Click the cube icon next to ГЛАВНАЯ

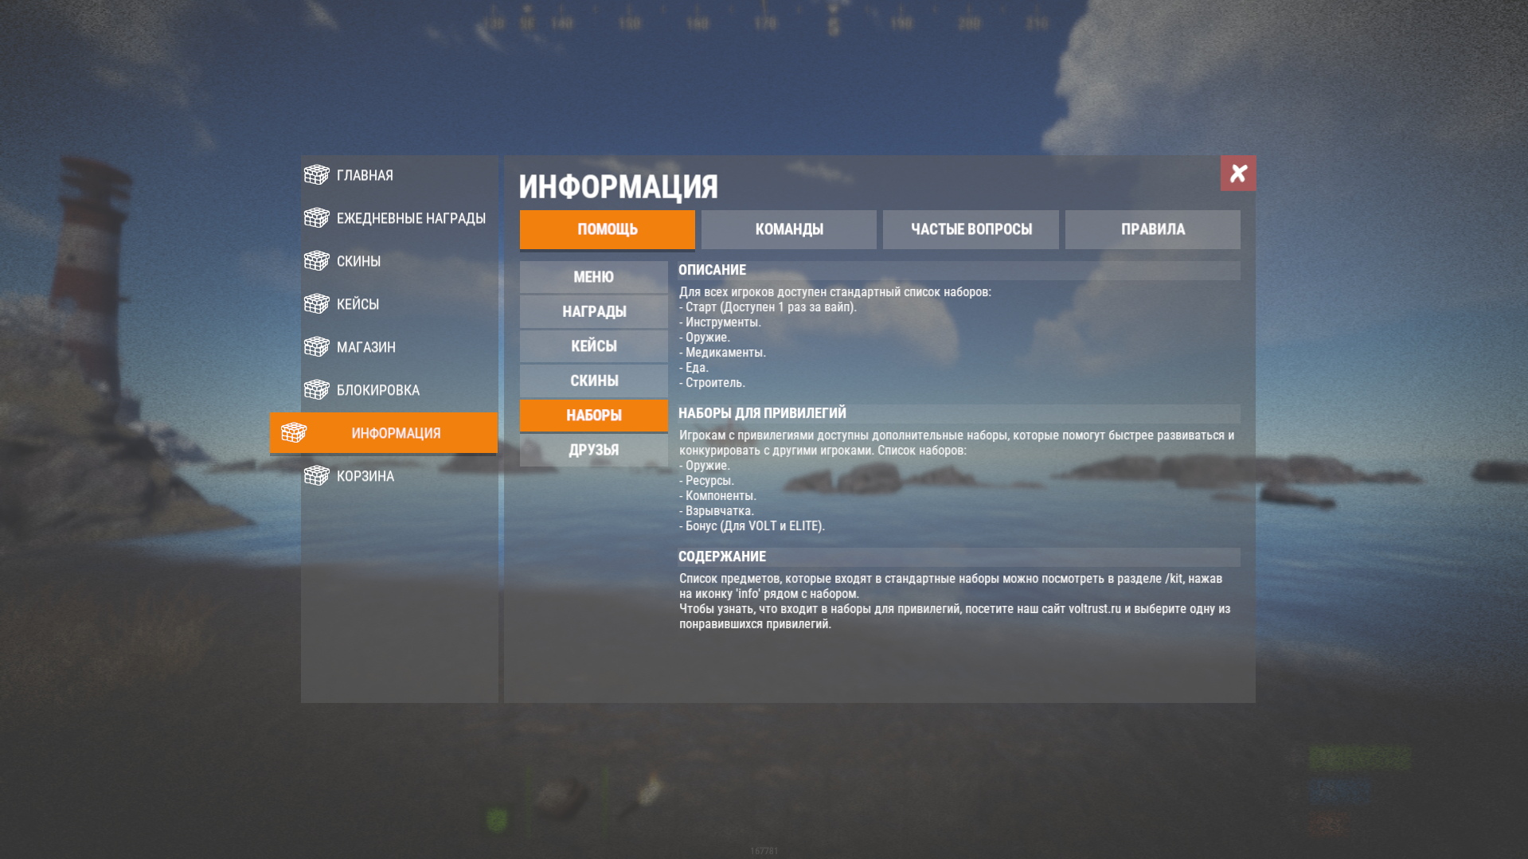pos(316,174)
